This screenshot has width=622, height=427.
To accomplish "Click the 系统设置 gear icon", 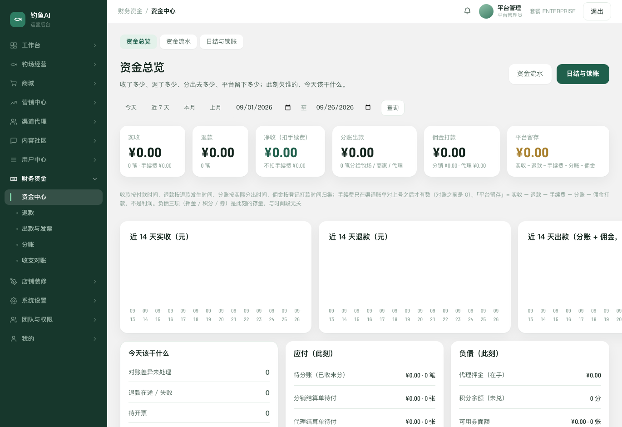I will 14,301.
